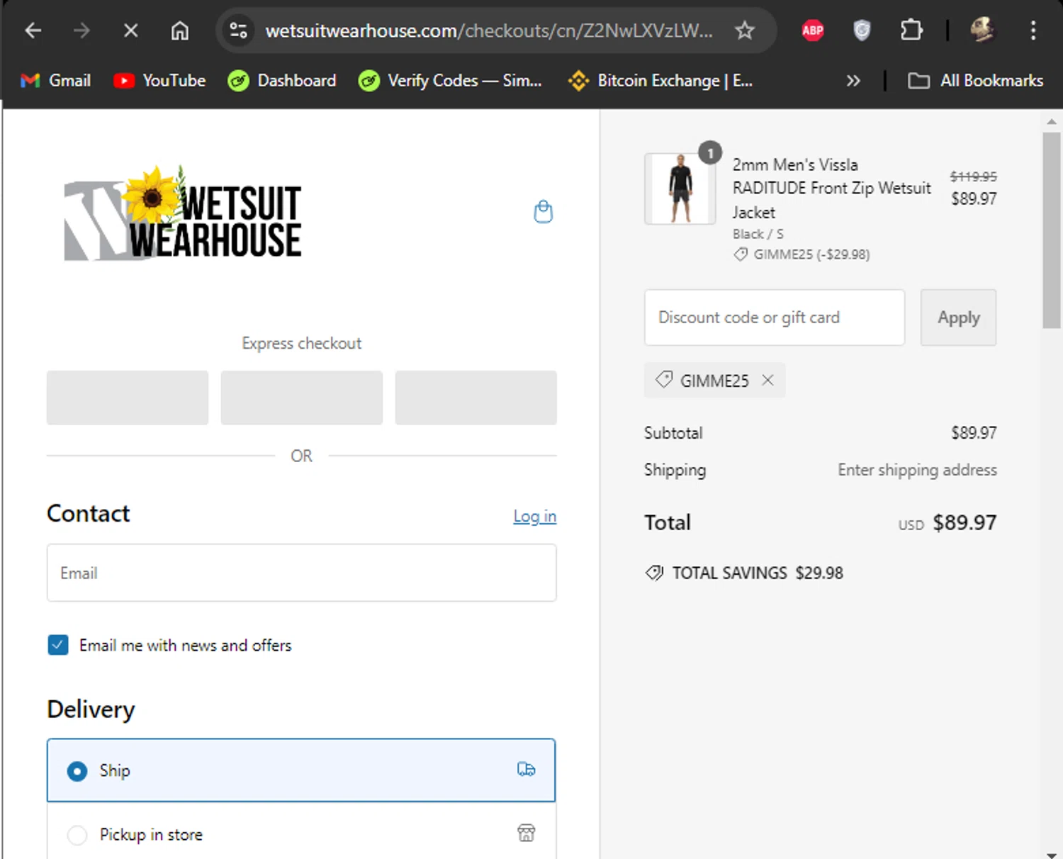Click the quantity badge on product image
Image resolution: width=1063 pixels, height=859 pixels.
[x=710, y=153]
